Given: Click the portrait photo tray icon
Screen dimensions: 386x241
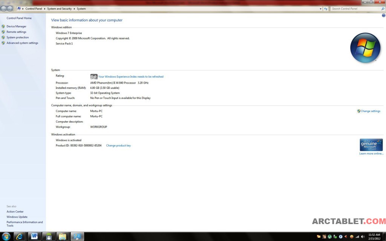Looking at the screenshot, I should [x=324, y=236].
